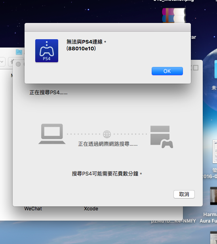The image size is (217, 244).
Task: Select WeChat in the Finder window
Action: point(33,209)
